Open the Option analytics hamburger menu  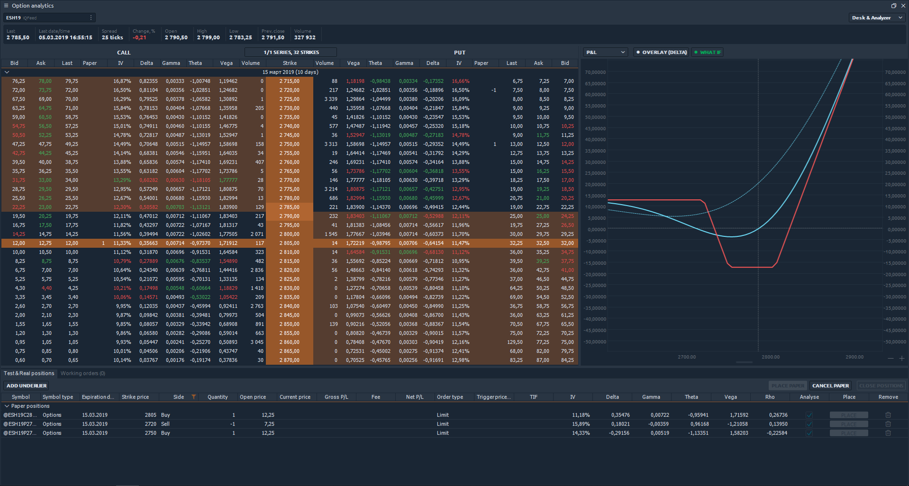6,6
